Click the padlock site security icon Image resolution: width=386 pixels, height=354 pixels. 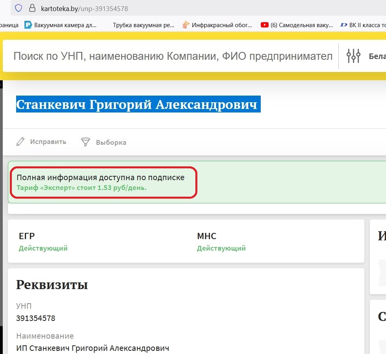point(31,8)
